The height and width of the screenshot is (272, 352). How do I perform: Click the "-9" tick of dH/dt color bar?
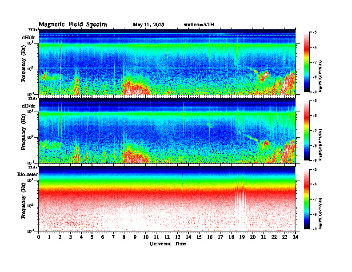[315, 92]
